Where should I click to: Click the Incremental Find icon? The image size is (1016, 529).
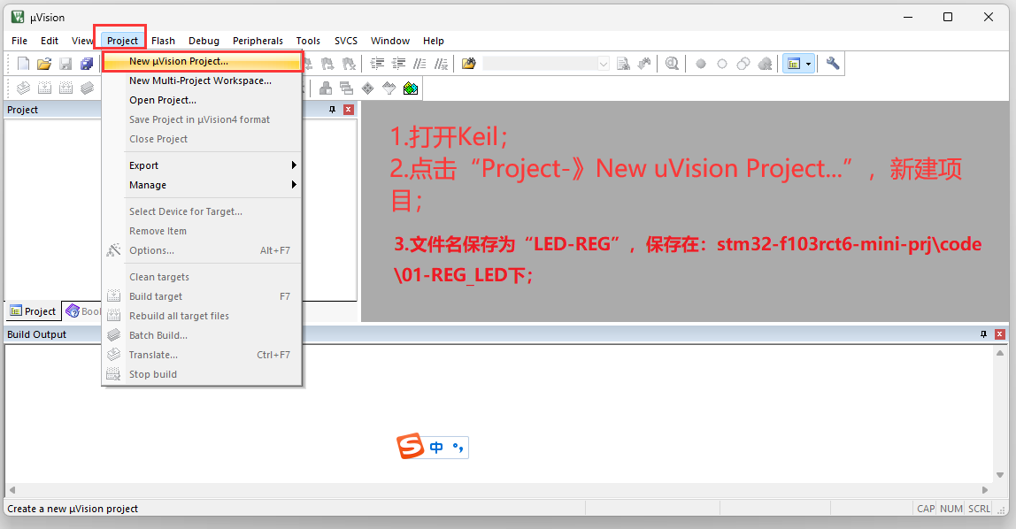[644, 64]
